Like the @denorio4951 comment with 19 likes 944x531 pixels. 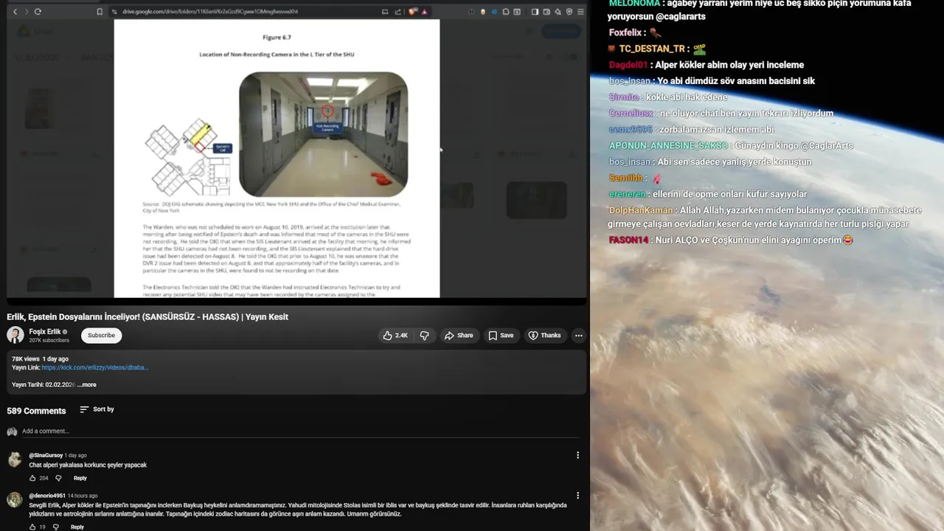pos(32,527)
